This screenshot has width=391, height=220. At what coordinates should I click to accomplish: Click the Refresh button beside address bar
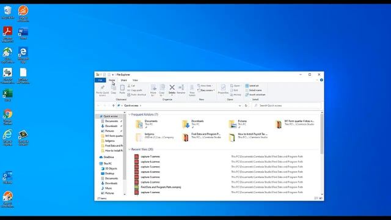click(246, 106)
